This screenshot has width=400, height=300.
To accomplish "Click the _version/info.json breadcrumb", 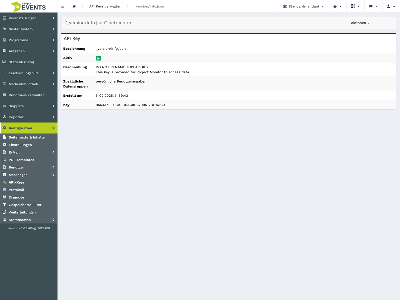I will 149,6.
